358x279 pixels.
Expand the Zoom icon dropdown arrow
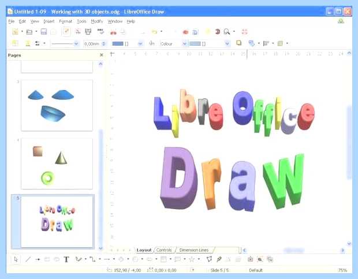[x=234, y=32]
